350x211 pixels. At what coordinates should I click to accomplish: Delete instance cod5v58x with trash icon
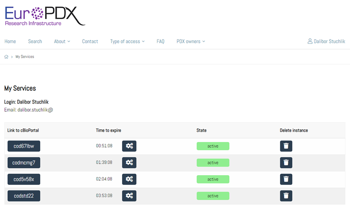(x=286, y=179)
